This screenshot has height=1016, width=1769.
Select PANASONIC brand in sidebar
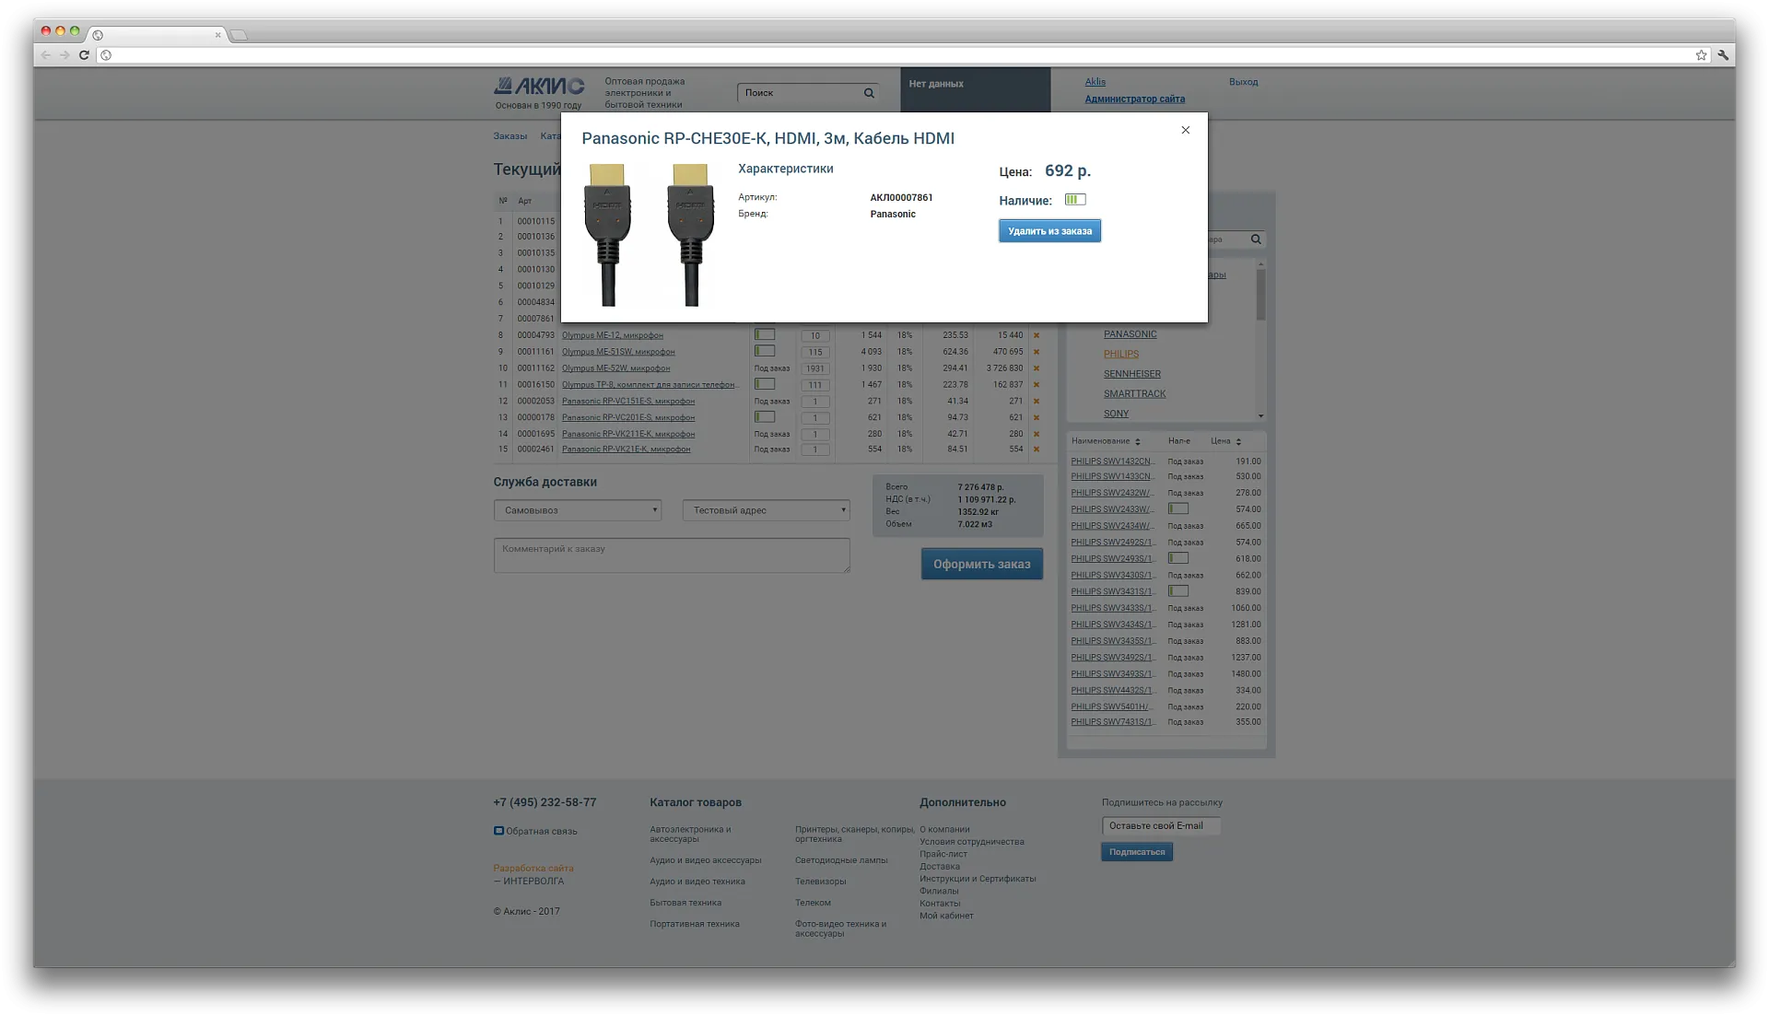(x=1130, y=334)
